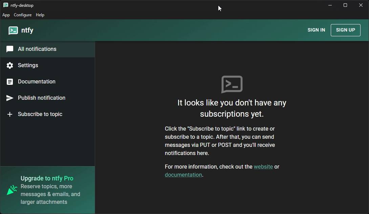The width and height of the screenshot is (369, 214).
Task: Close the ntfy-desktop window
Action: pos(361,5)
